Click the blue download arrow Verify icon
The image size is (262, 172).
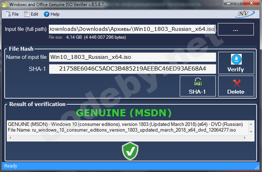[x=236, y=59]
